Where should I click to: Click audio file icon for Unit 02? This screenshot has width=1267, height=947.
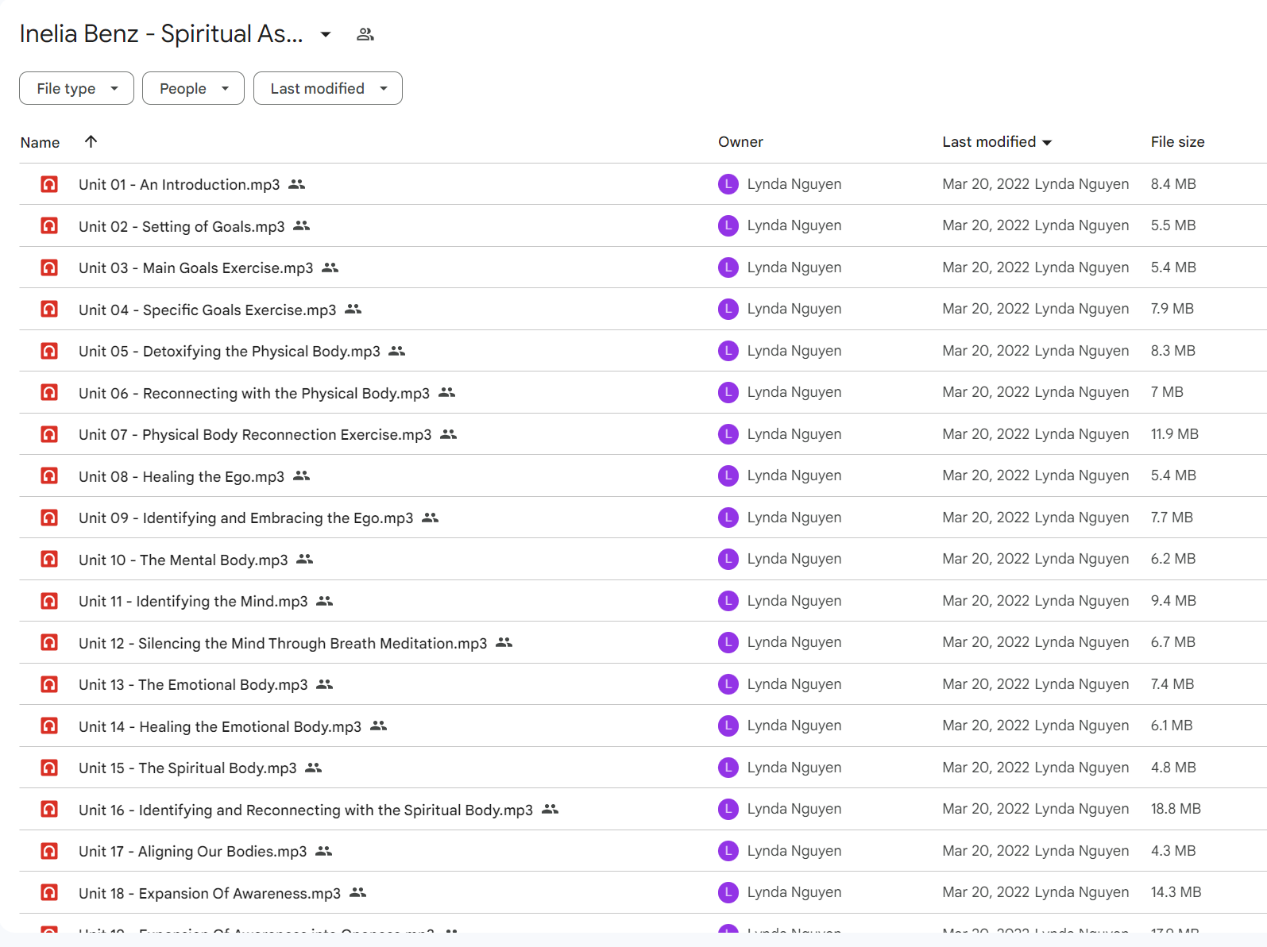49,225
